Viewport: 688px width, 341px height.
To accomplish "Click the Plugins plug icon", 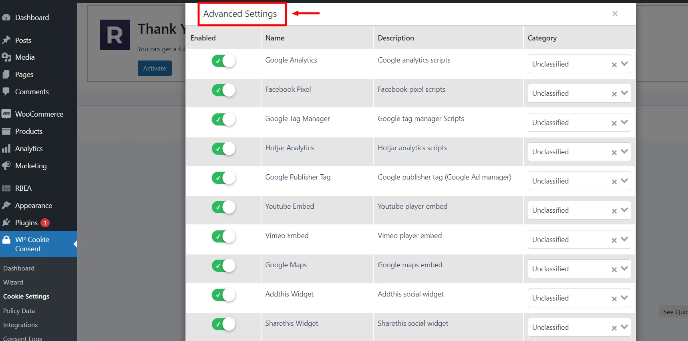I will (6, 222).
